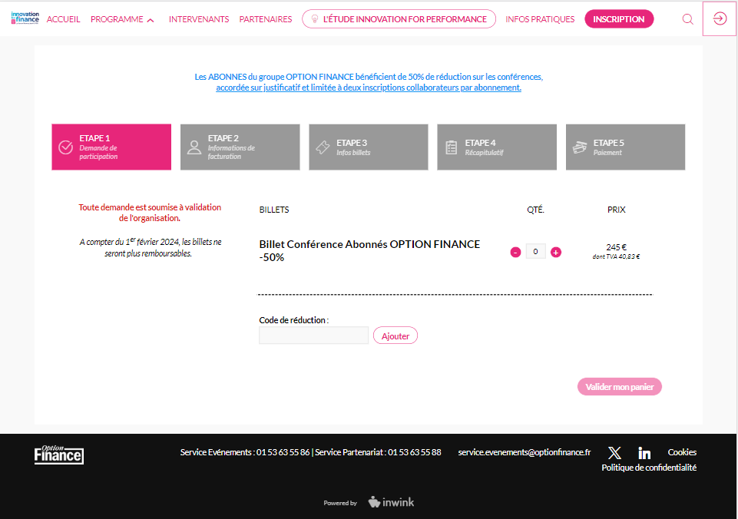
Task: Open PARTENAIRES menu item
Action: click(266, 19)
